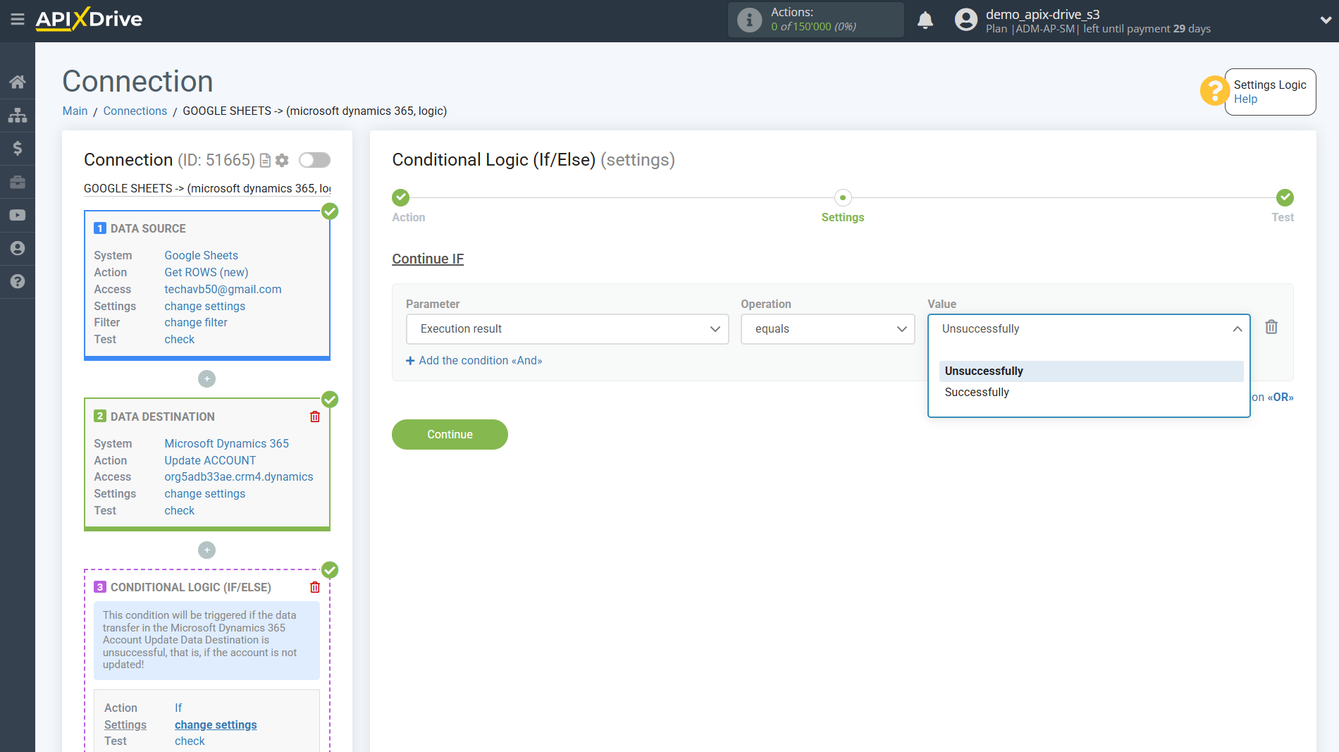Click Data Destination check test link
This screenshot has height=752, width=1339.
180,511
